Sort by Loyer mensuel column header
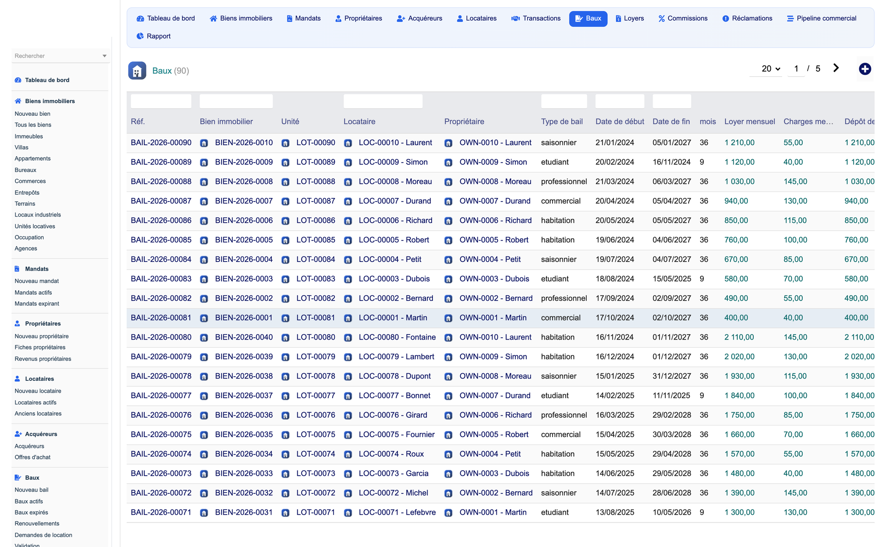This screenshot has width=883, height=547. point(750,122)
